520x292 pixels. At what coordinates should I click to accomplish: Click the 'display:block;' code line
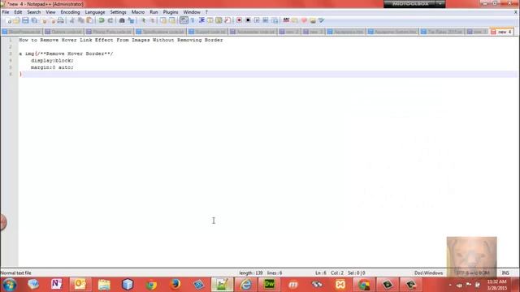52,61
